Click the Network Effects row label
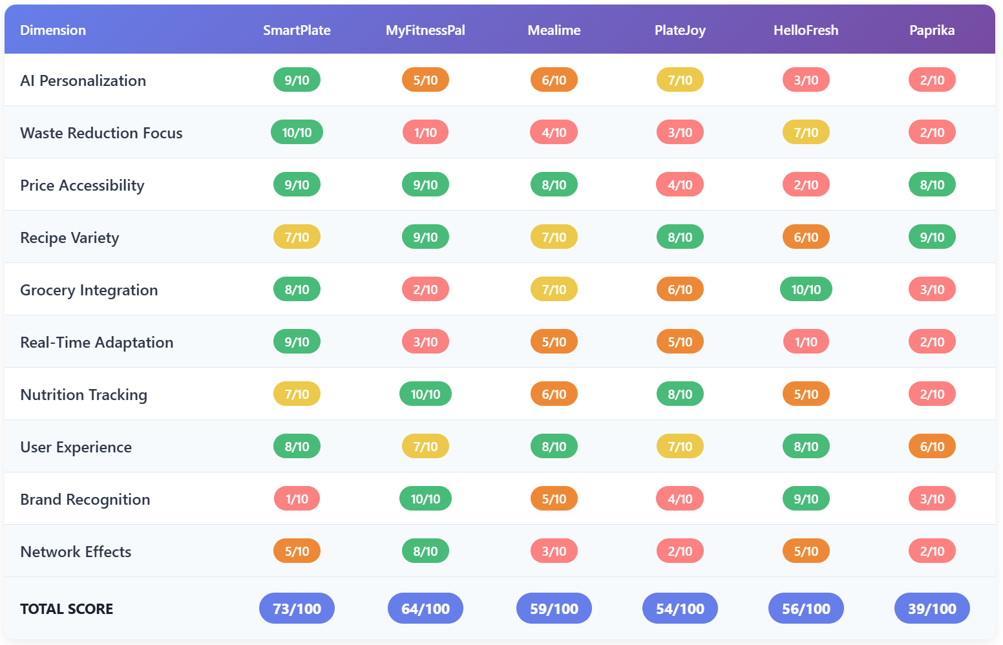1003x645 pixels. click(x=76, y=552)
